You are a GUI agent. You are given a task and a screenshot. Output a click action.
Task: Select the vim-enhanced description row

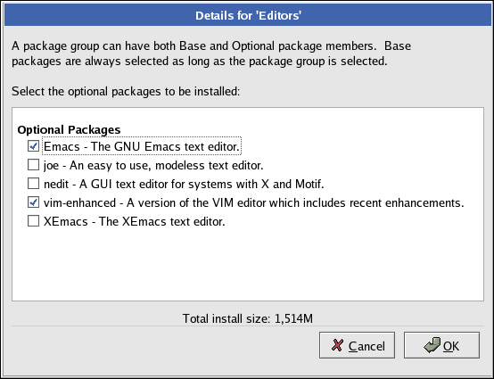coord(253,202)
